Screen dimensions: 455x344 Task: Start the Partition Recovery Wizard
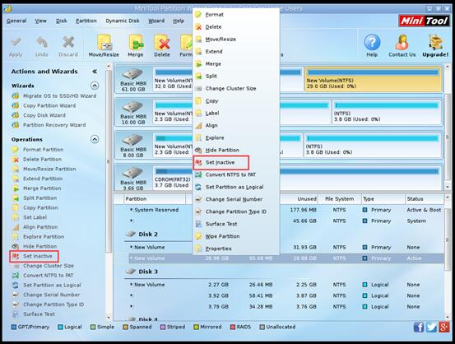[49, 125]
